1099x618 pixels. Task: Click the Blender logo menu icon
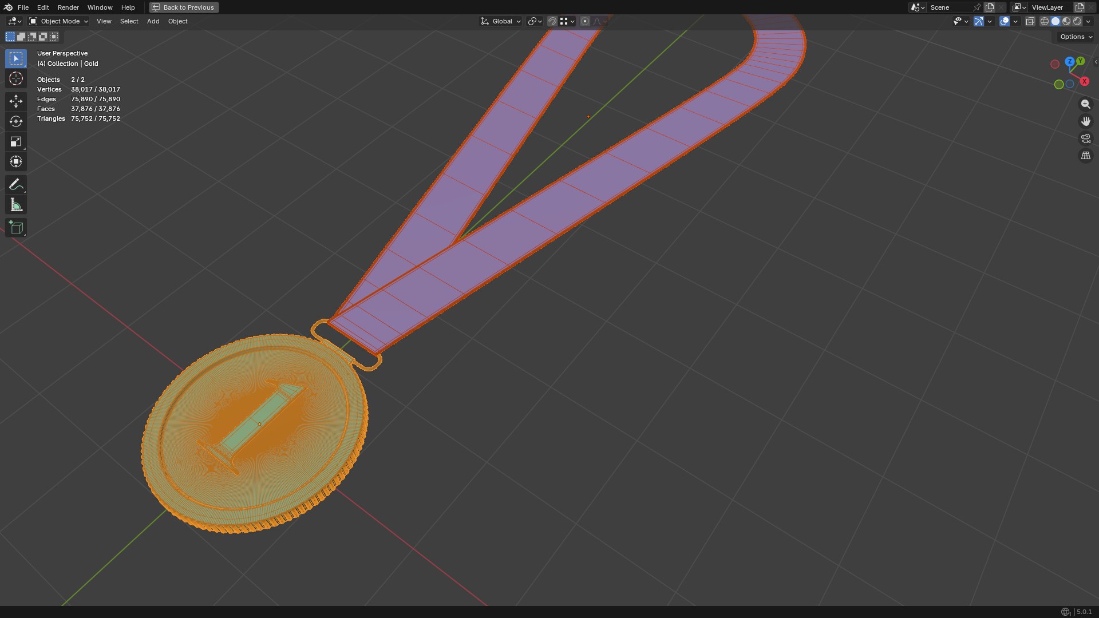[8, 7]
